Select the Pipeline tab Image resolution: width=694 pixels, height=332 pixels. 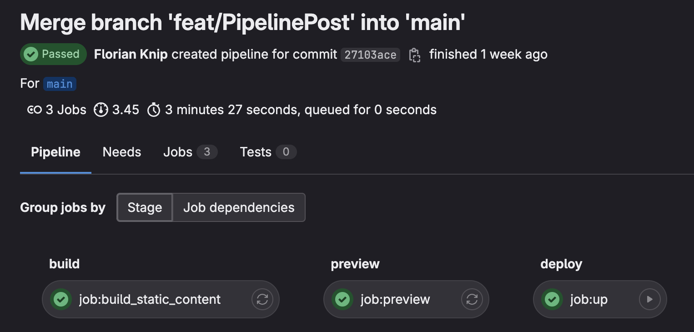coord(55,152)
